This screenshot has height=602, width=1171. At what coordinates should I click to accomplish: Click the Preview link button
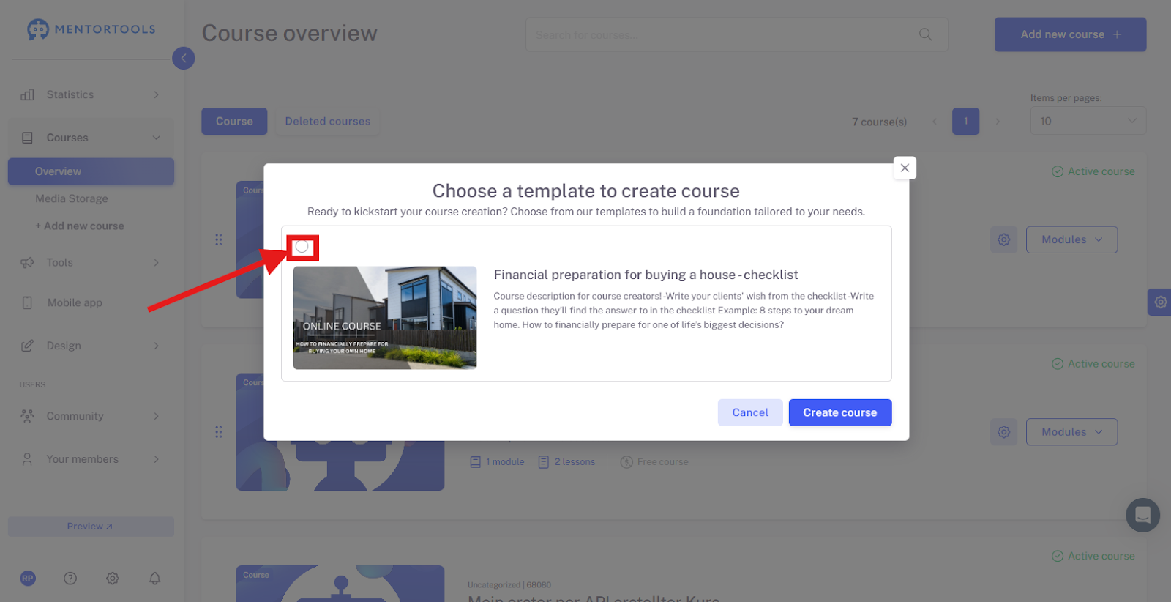pos(91,527)
